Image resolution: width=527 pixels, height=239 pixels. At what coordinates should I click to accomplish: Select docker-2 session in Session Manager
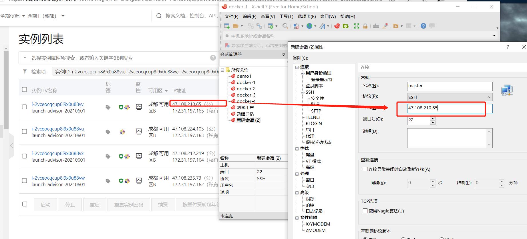click(246, 89)
